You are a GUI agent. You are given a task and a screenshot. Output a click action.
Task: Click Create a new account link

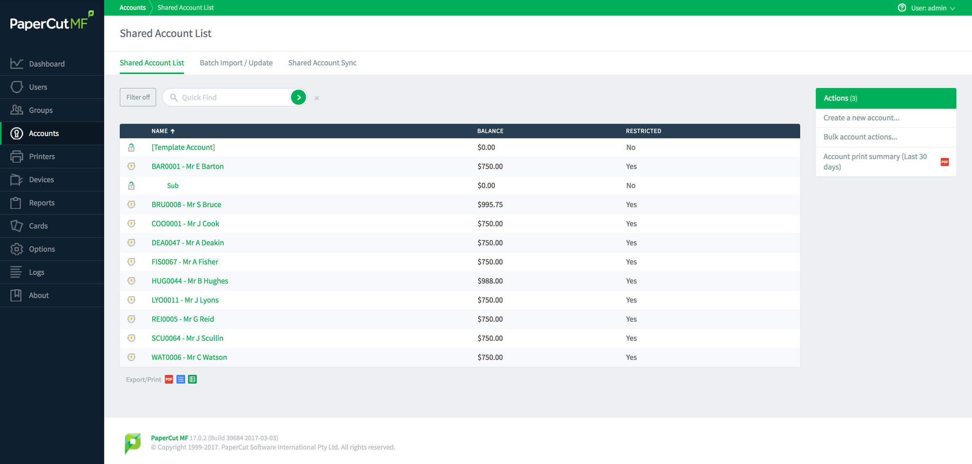(x=861, y=118)
